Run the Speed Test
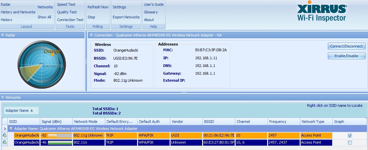 tap(66, 5)
